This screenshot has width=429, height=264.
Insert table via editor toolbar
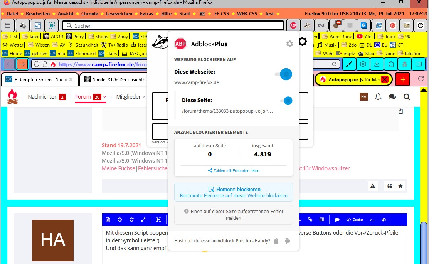point(322,220)
